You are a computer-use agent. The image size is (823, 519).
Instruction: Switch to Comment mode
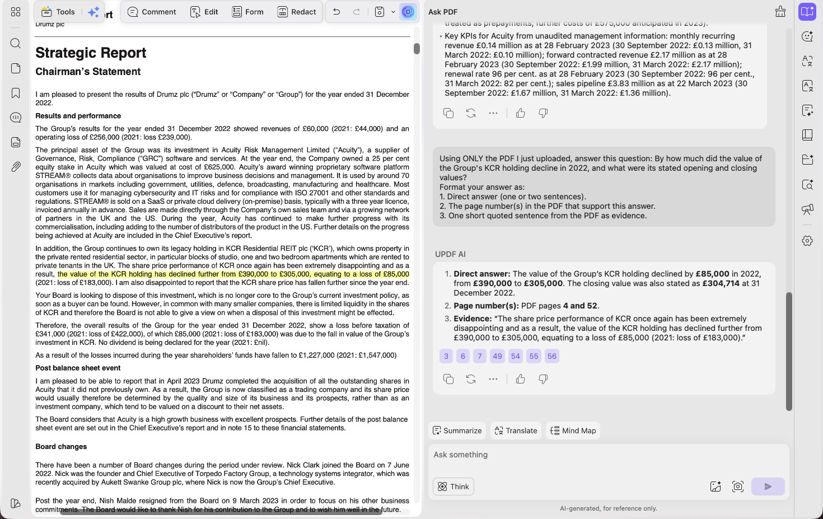[152, 12]
